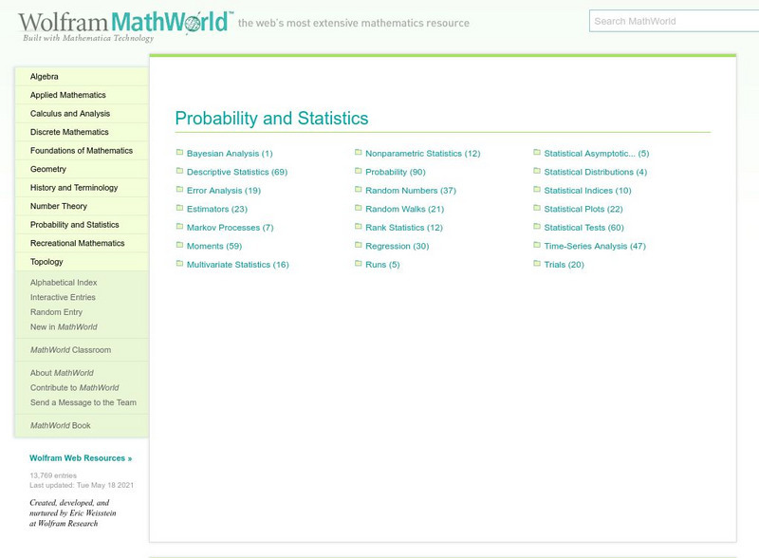Open Error Analysis (19) category
Image resolution: width=759 pixels, height=558 pixels.
[x=224, y=191]
